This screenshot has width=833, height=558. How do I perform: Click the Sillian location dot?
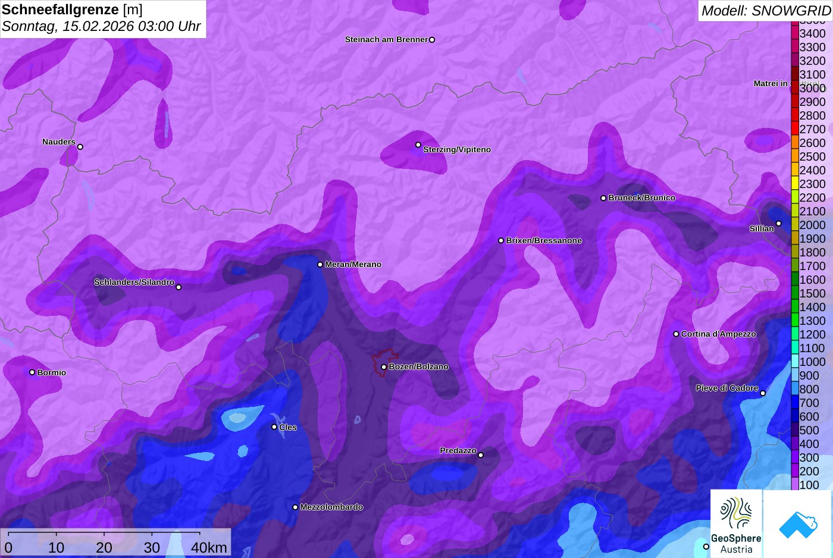pos(779,224)
